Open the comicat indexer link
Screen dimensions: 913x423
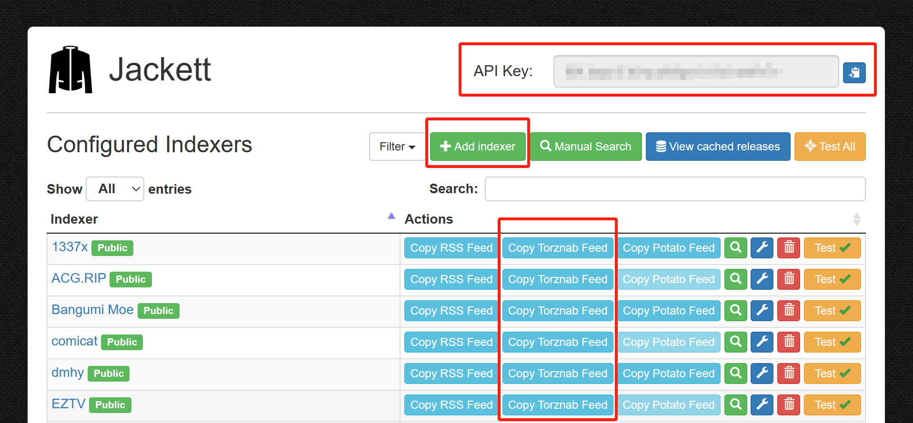[x=74, y=341]
